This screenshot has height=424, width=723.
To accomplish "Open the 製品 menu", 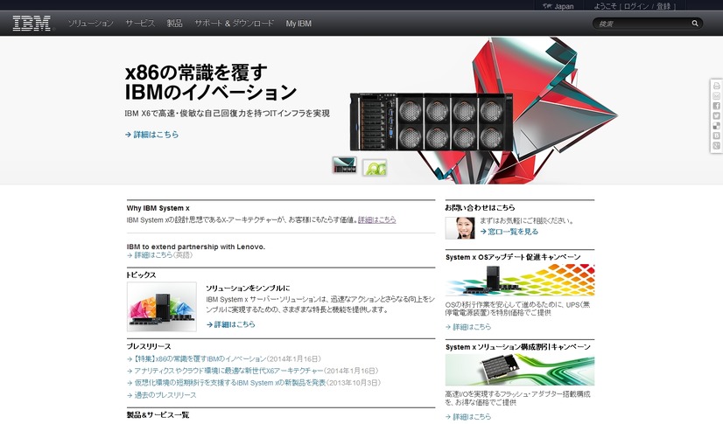I will click(175, 23).
